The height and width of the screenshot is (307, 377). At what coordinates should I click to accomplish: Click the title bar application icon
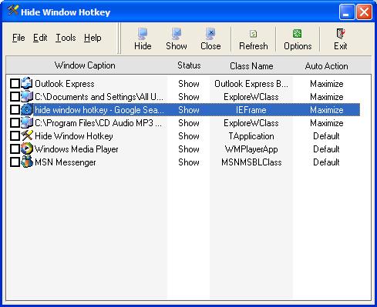pos(13,11)
